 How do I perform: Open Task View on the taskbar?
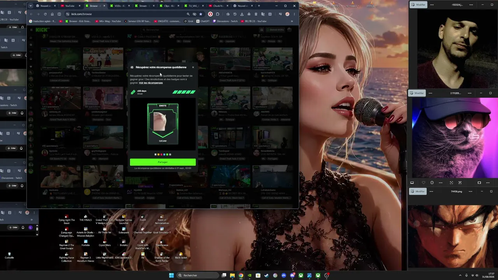[224, 275]
